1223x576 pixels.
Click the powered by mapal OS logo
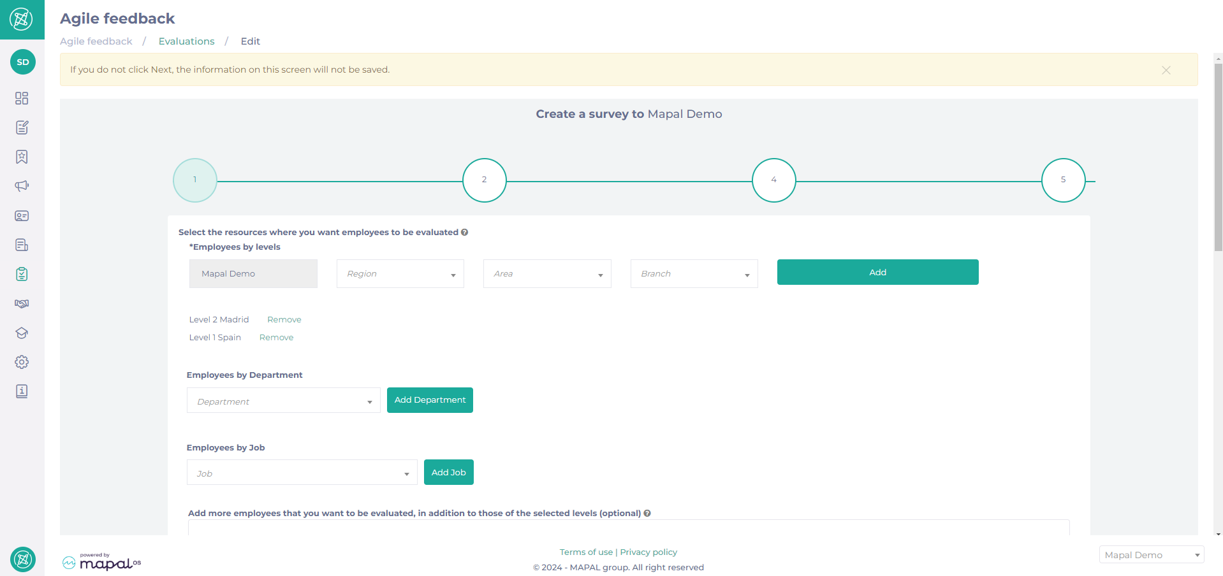point(101,561)
